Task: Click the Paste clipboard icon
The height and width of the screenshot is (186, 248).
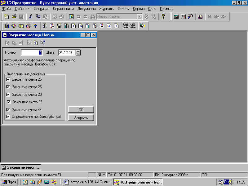Action: click(x=45, y=16)
